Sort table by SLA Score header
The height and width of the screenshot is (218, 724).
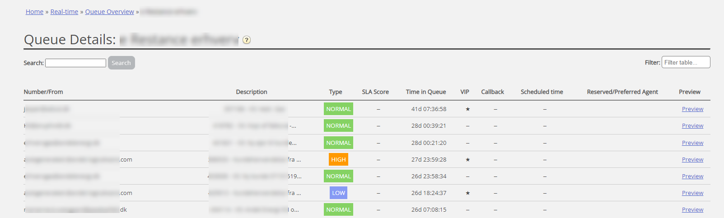[x=375, y=92]
